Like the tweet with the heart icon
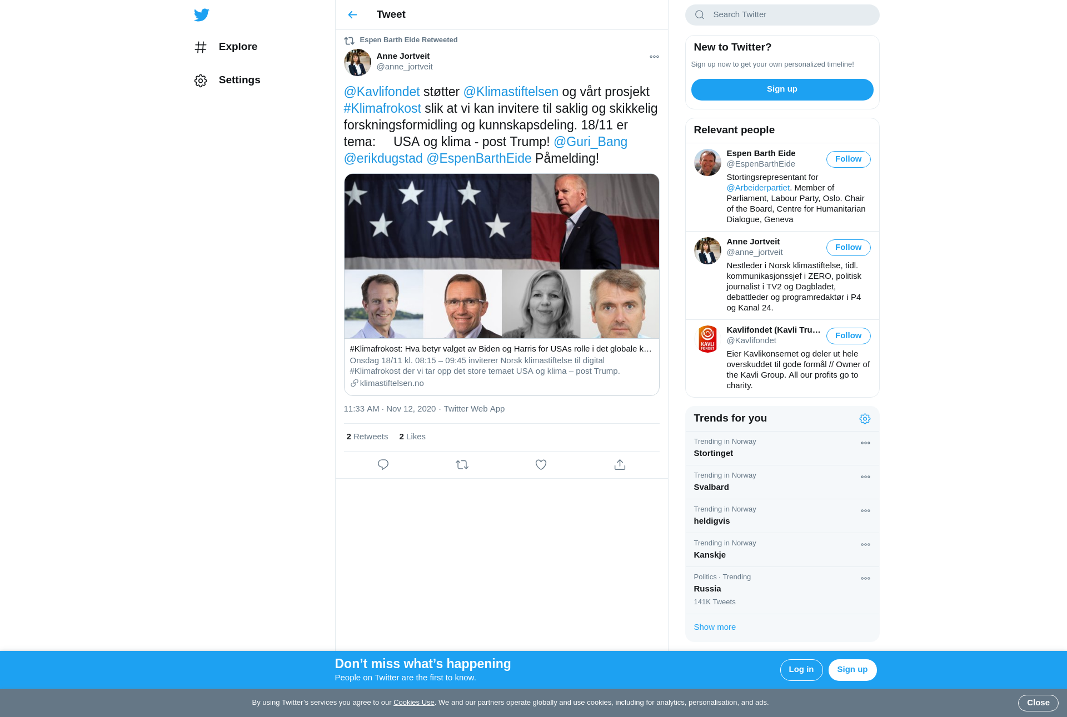The width and height of the screenshot is (1067, 717). click(x=541, y=465)
